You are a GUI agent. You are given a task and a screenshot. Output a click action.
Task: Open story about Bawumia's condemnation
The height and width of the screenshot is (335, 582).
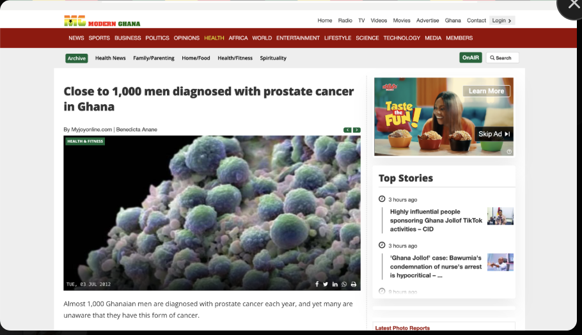point(436,267)
